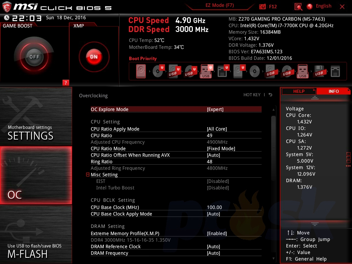Screen dimensions: 352x264
Task: Open language selection via the globe icon
Action: [x=310, y=6]
